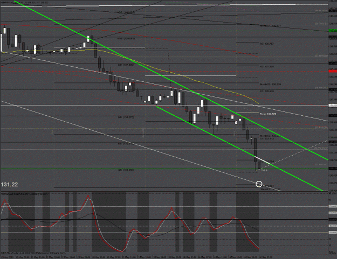Click the S1: 133.113 support label
Screen dimensions: 337x259
267,138
